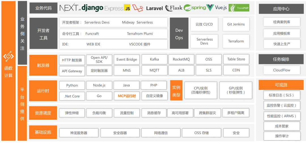Click the Flask logo
The width and height of the screenshot is (306, 143).
(173, 8)
